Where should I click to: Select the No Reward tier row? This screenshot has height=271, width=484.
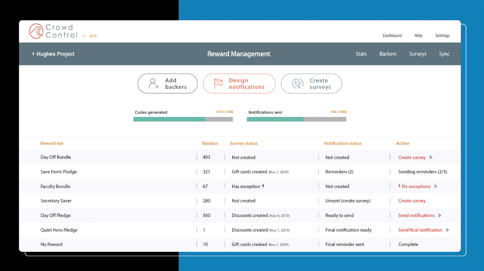pyautogui.click(x=239, y=244)
